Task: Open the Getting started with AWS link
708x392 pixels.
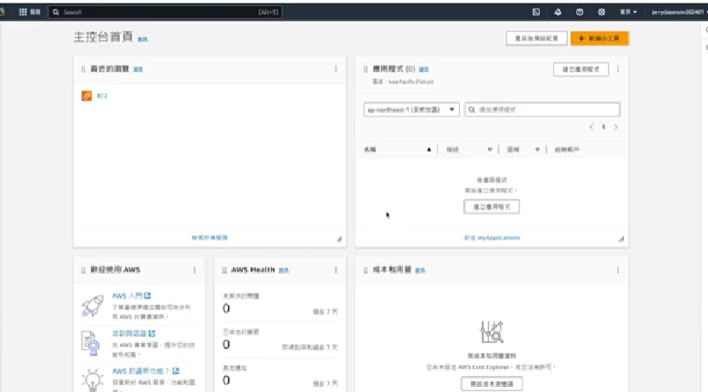Action: 132,295
